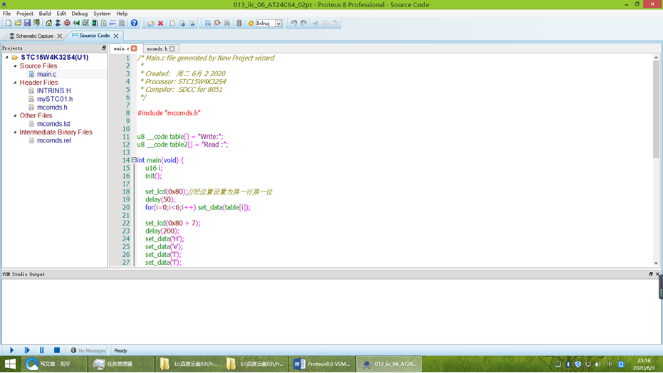This screenshot has height=373, width=663.
Task: Switch to the Schematic Capture tab
Action: 34,36
